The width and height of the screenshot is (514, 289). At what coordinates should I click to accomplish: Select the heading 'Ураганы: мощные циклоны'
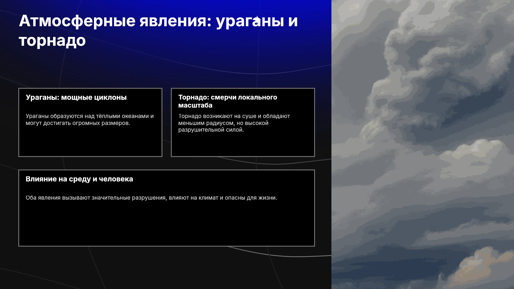pyautogui.click(x=76, y=97)
